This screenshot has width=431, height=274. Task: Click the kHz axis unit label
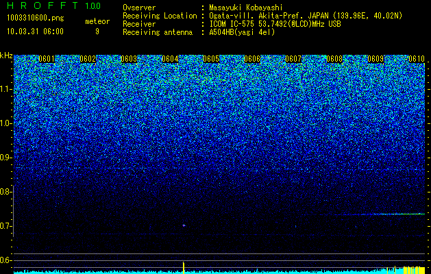pyautogui.click(x=6, y=55)
